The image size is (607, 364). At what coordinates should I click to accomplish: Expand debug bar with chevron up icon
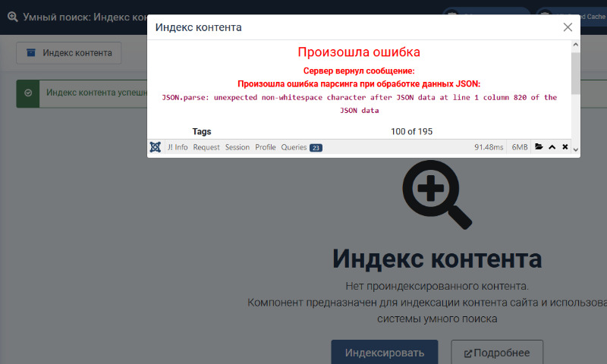pos(552,147)
